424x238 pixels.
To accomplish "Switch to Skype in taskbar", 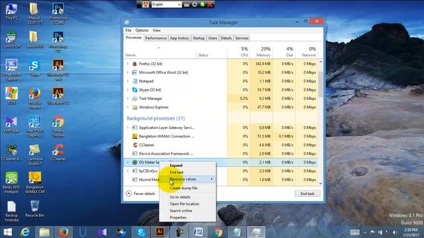I will 140,232.
